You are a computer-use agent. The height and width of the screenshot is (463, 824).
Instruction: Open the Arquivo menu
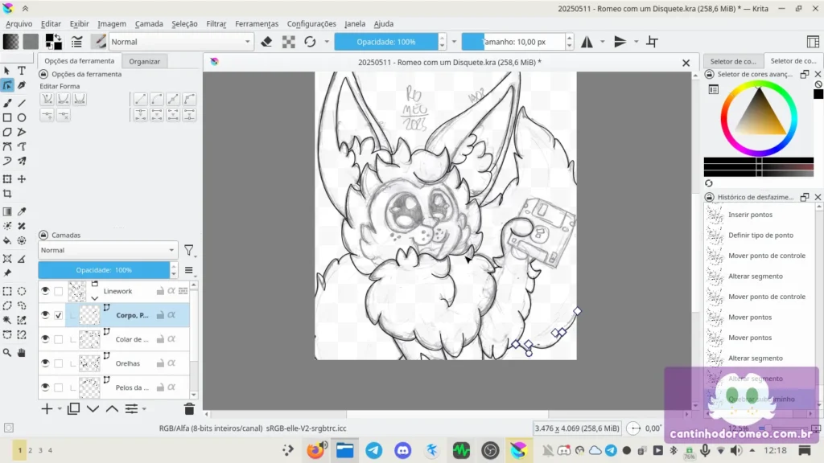click(19, 23)
